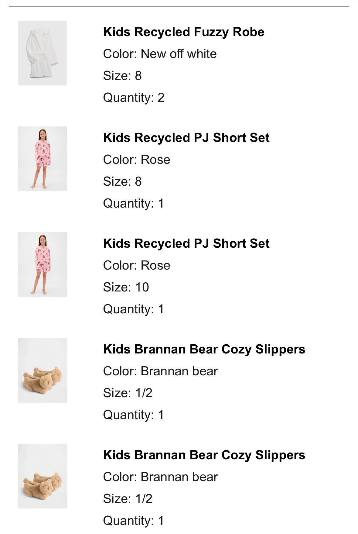Click the 'Quantity: 2' text
Image resolution: width=358 pixels, height=534 pixels.
coord(134,98)
